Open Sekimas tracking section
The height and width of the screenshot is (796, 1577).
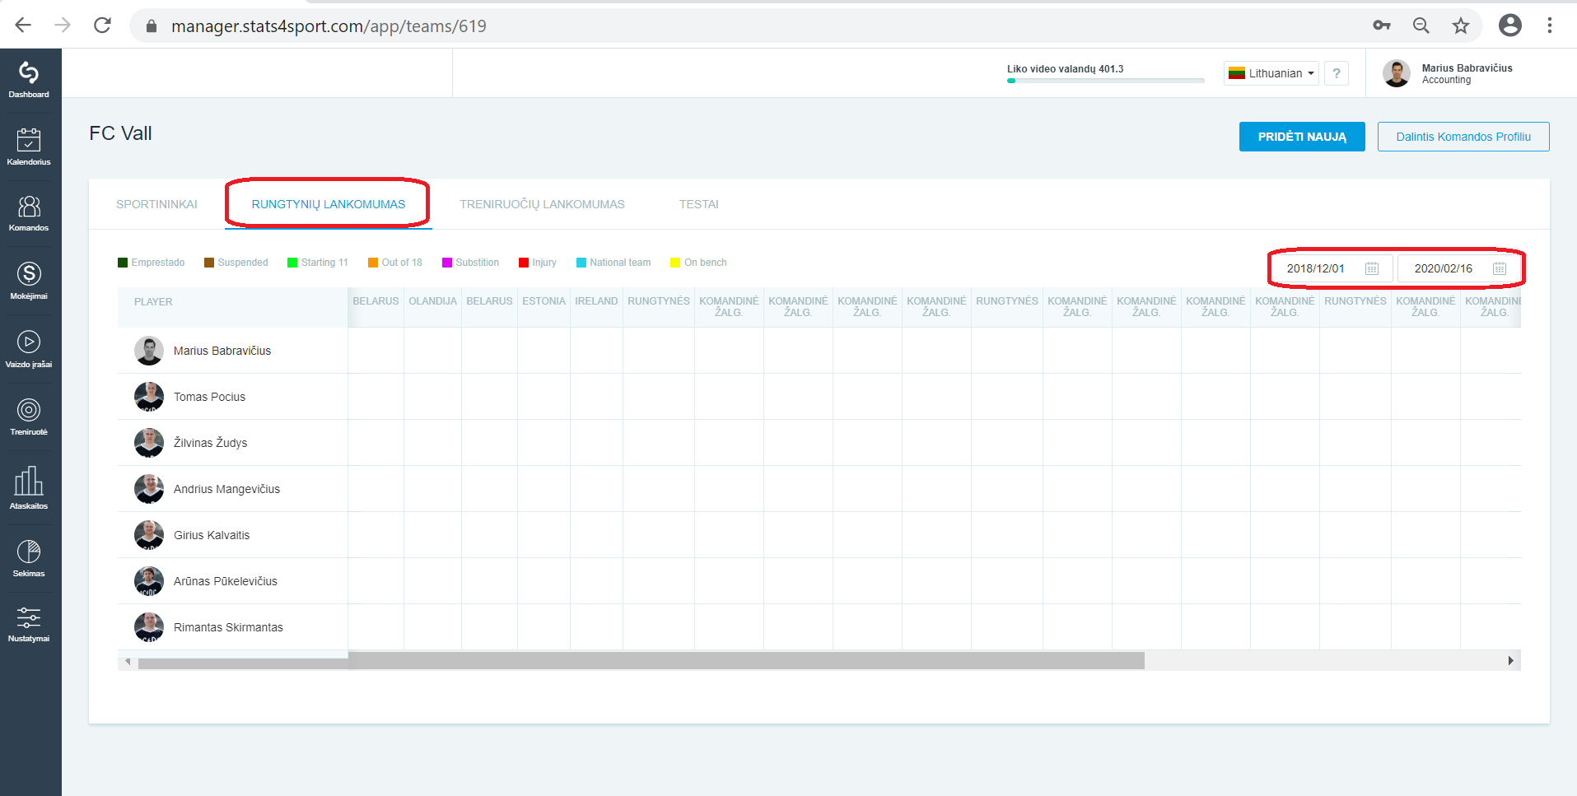point(29,558)
